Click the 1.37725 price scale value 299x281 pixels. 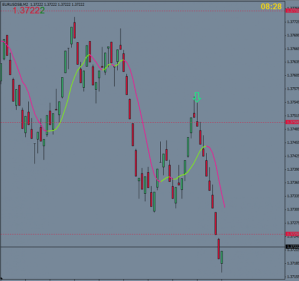[x=293, y=22]
